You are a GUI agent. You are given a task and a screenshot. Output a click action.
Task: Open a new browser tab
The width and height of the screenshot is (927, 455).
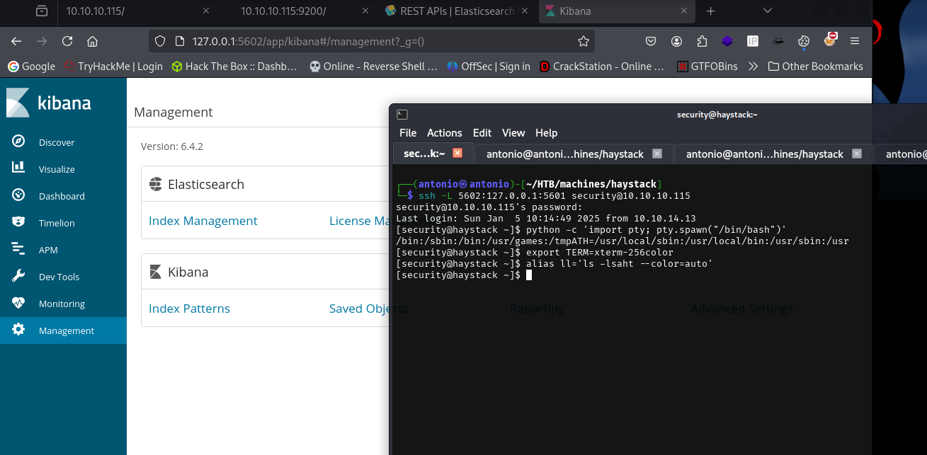tap(711, 11)
